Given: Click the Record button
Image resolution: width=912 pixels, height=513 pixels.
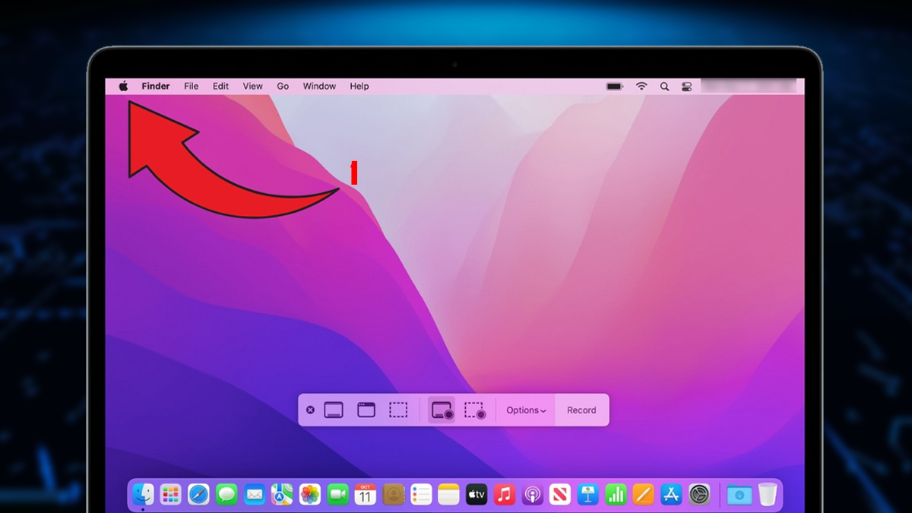Looking at the screenshot, I should [x=581, y=410].
